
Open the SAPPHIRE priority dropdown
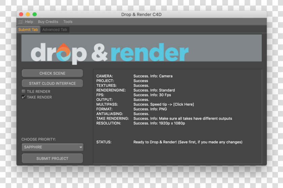click(x=53, y=147)
